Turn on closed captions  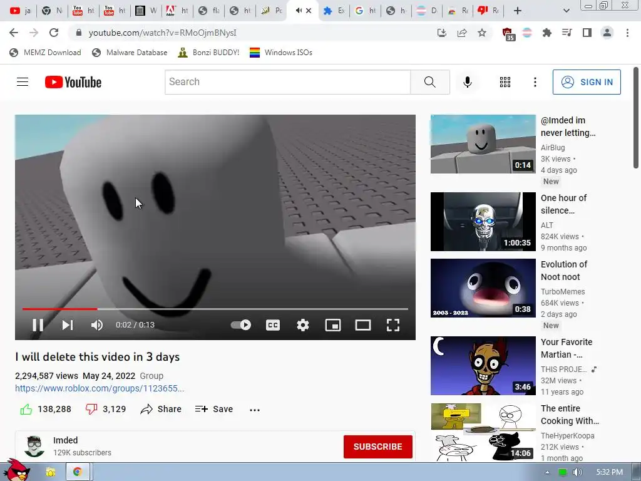point(273,325)
